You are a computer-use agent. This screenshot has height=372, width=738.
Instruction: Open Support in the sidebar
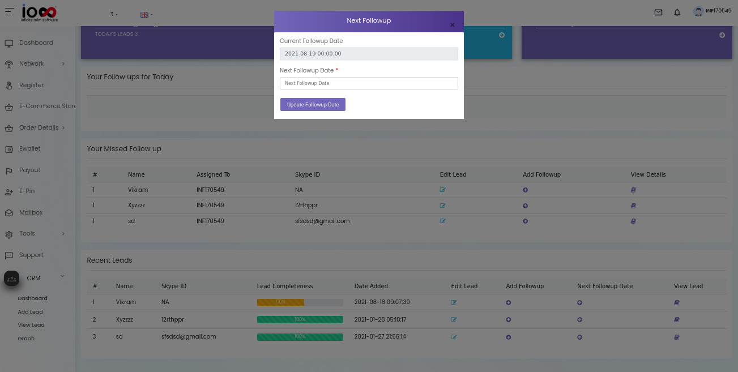pyautogui.click(x=31, y=255)
